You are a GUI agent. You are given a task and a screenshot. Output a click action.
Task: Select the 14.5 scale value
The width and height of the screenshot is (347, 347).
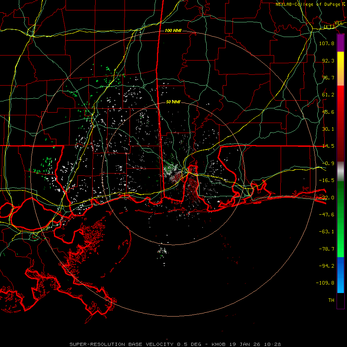[x=328, y=146]
